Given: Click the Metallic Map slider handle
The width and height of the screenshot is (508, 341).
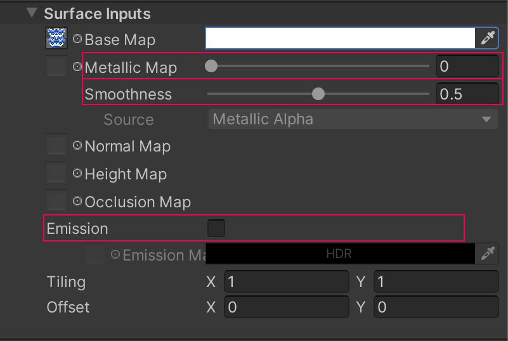Looking at the screenshot, I should 211,66.
